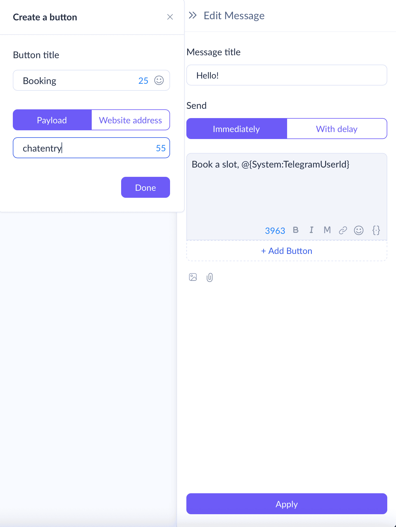The height and width of the screenshot is (527, 396).
Task: Toggle monospace formatting with M icon
Action: point(327,230)
